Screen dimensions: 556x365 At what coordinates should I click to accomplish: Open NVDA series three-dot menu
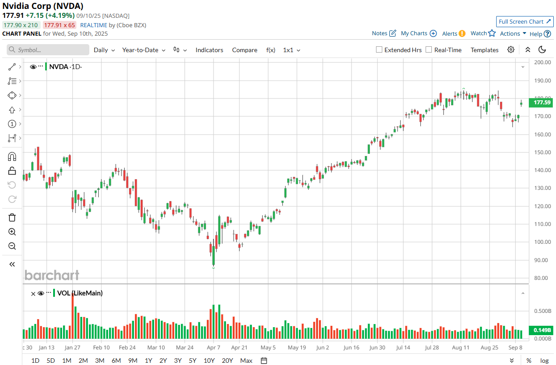pyautogui.click(x=41, y=66)
